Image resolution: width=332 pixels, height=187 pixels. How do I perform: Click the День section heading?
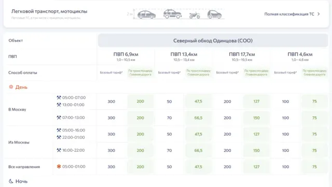point(21,87)
